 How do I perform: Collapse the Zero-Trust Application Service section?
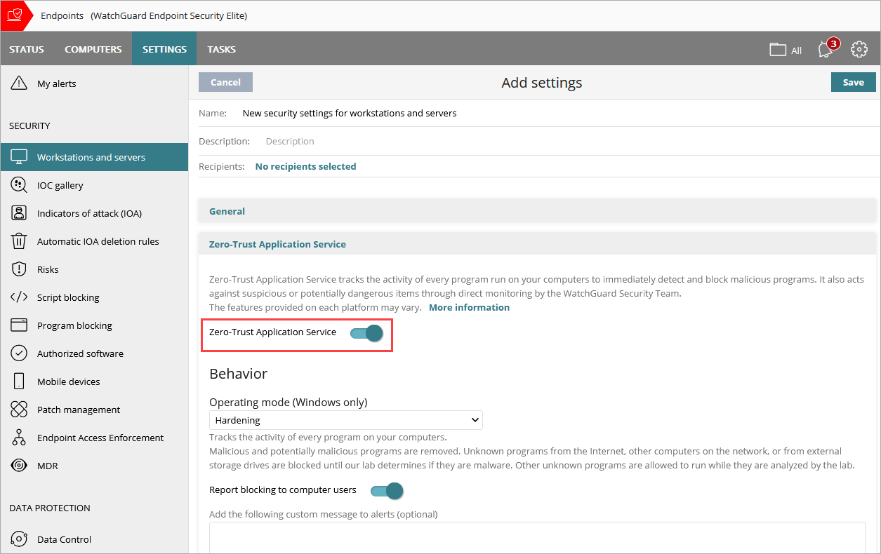click(x=277, y=243)
